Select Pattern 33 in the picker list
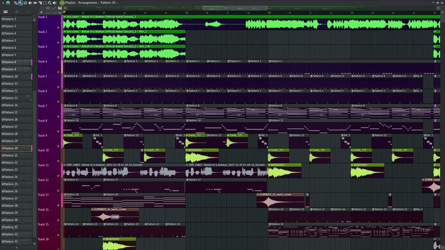The image size is (445, 250). coord(16,242)
